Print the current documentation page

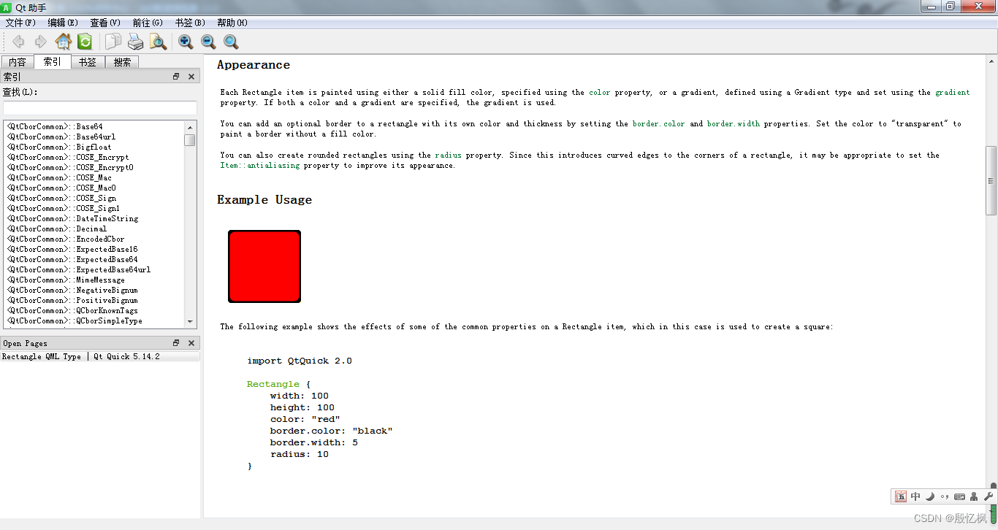[136, 42]
